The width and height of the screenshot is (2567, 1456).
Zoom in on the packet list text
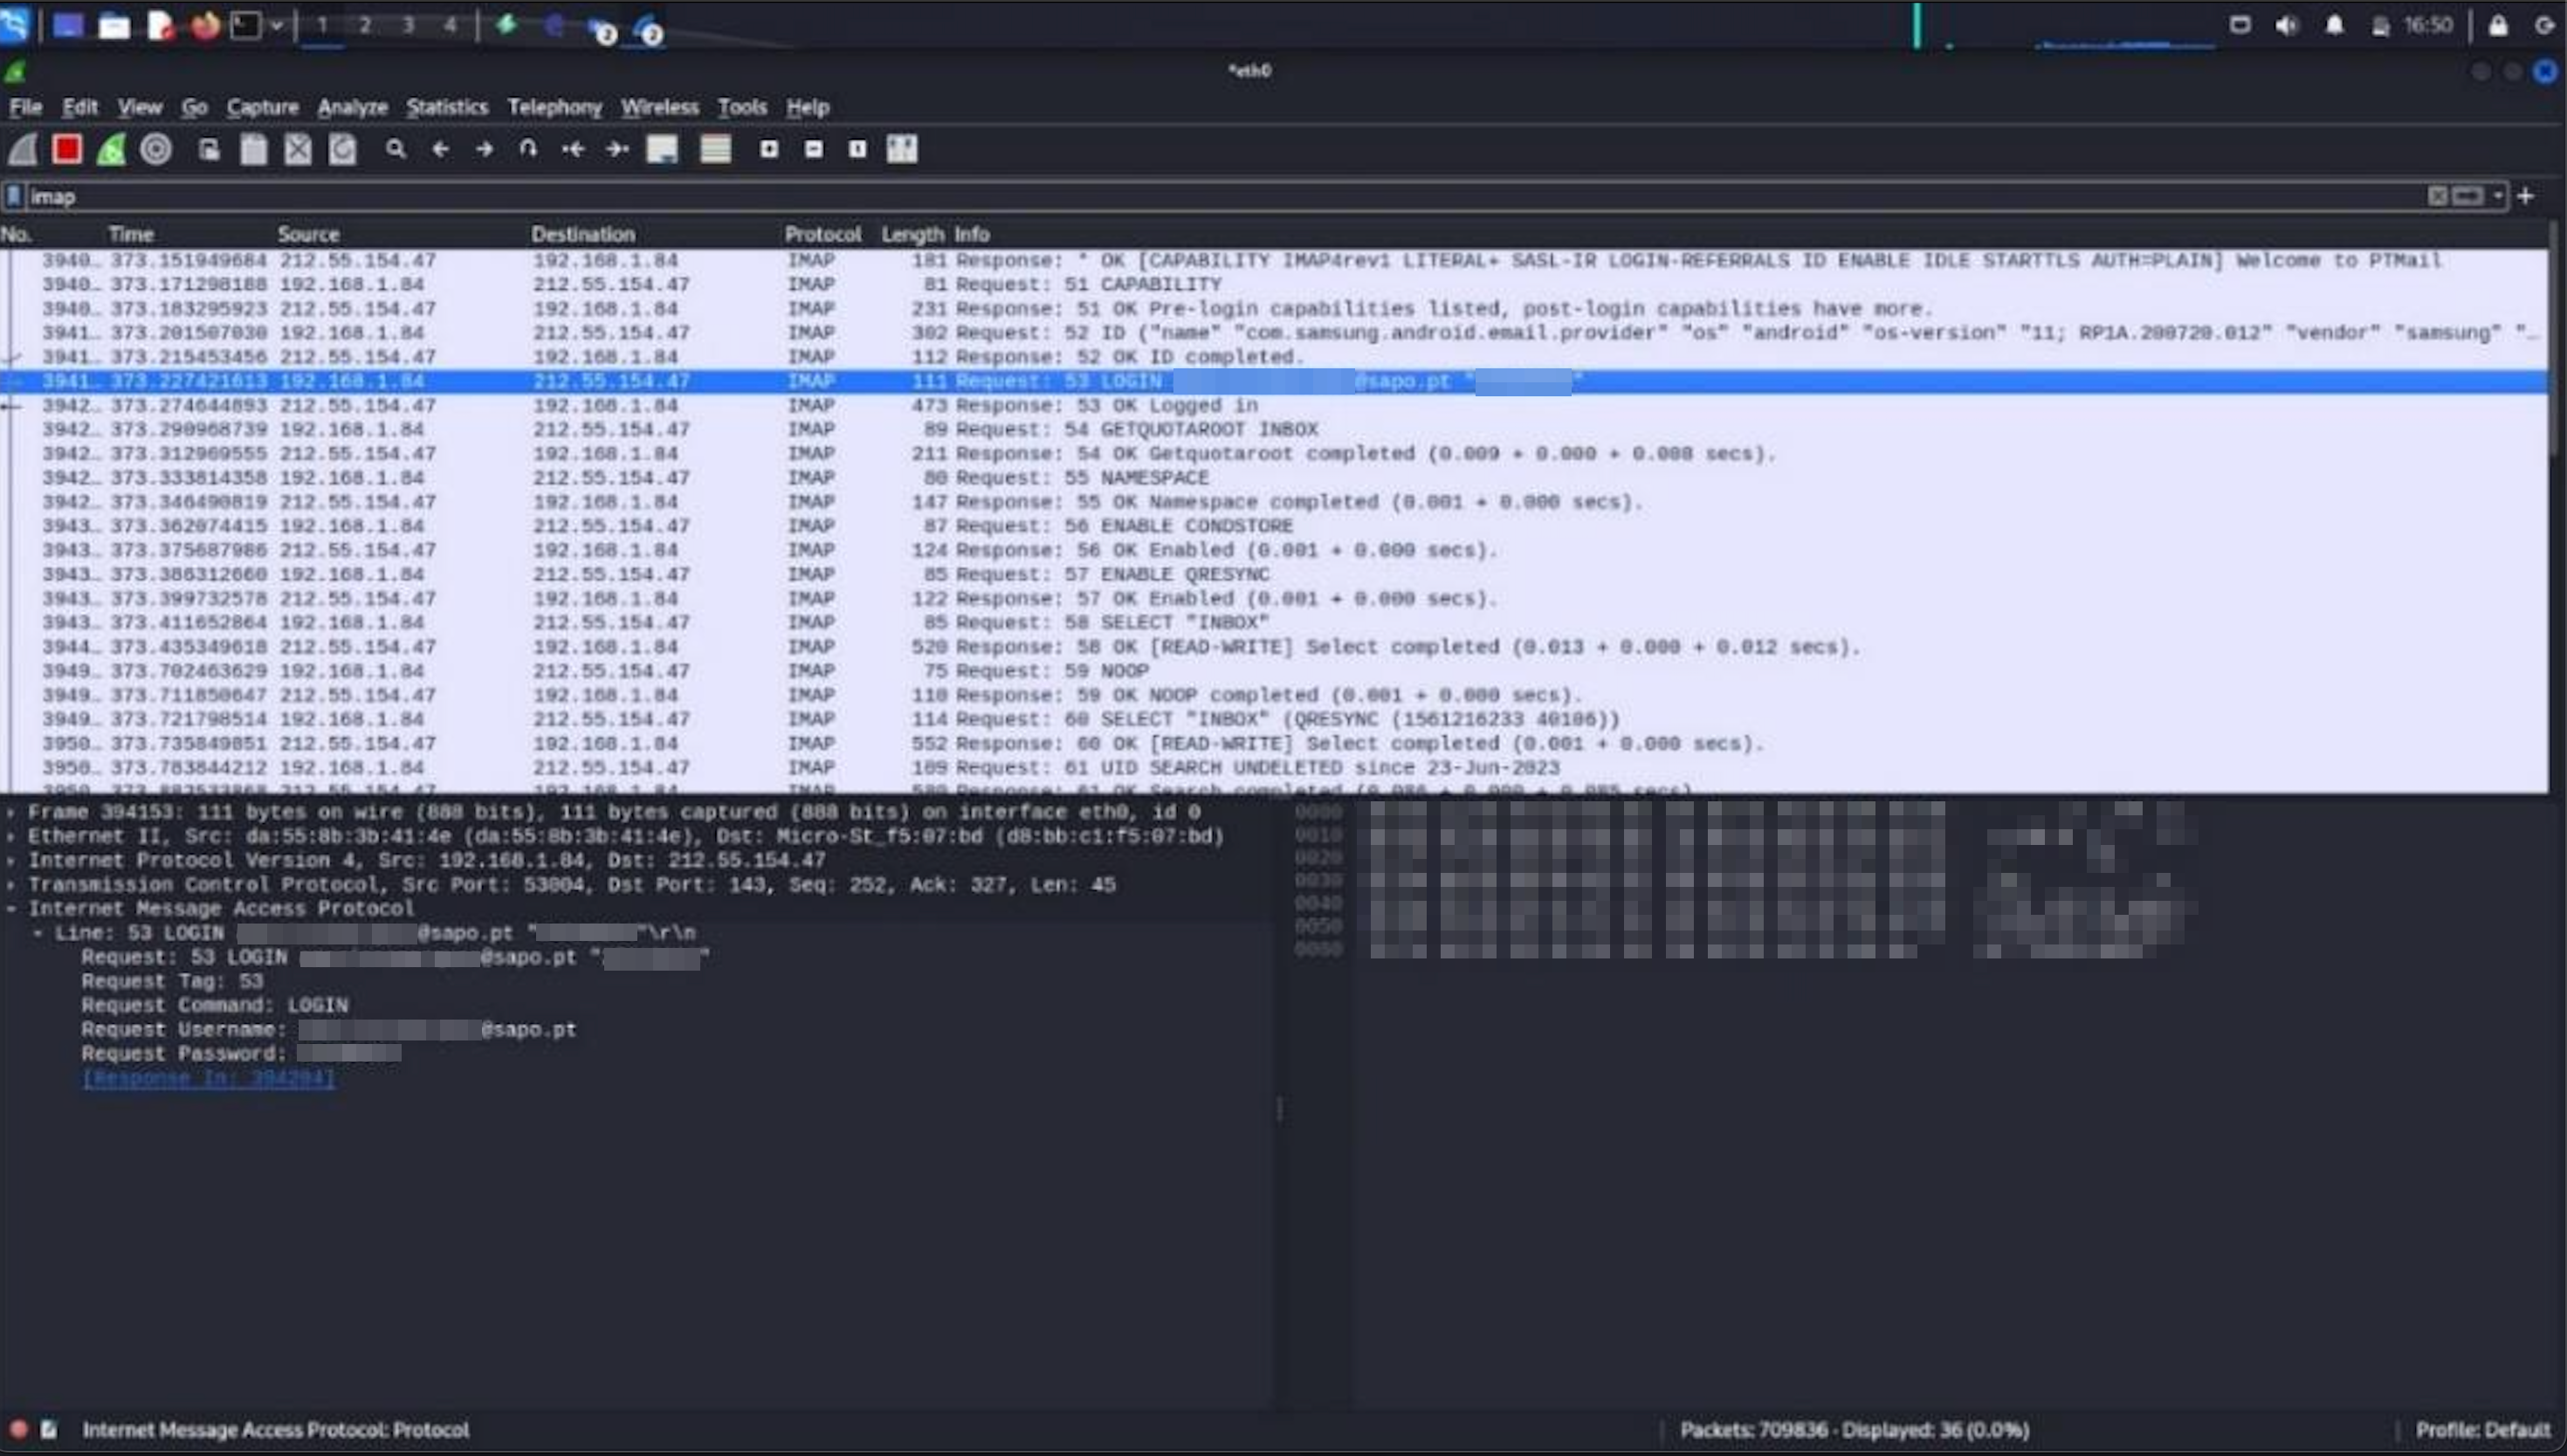tap(769, 148)
